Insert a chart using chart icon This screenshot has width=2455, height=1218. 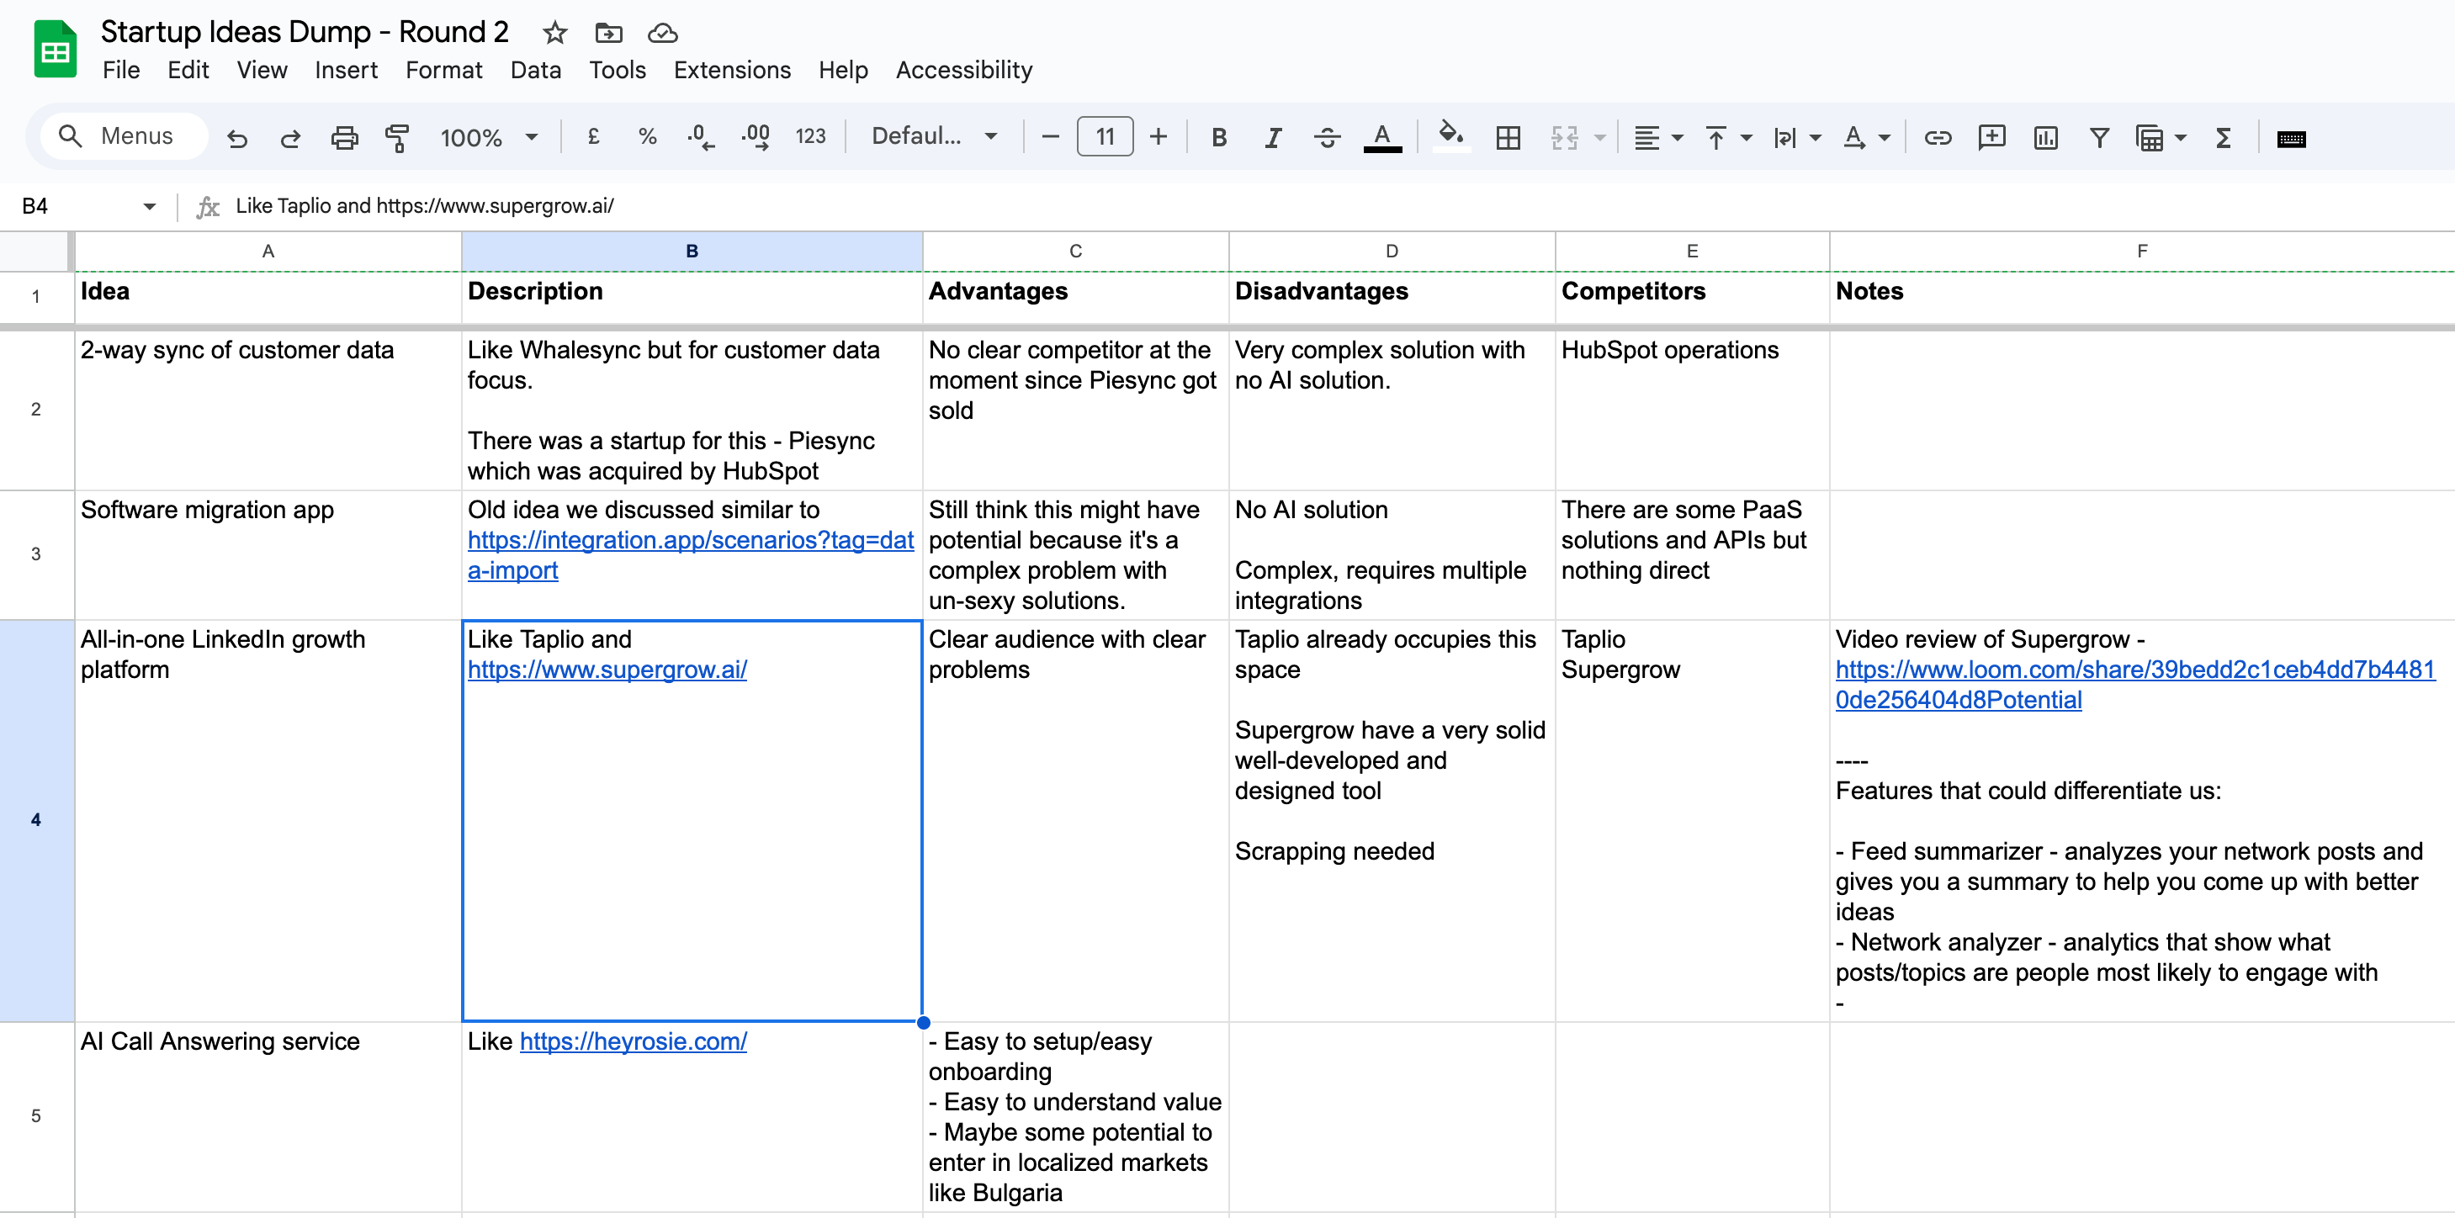(x=2045, y=138)
